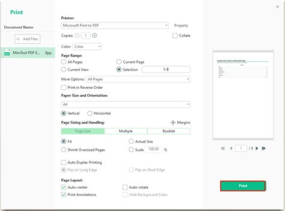Choose Current View page range
The image size is (285, 211).
[x=63, y=70]
